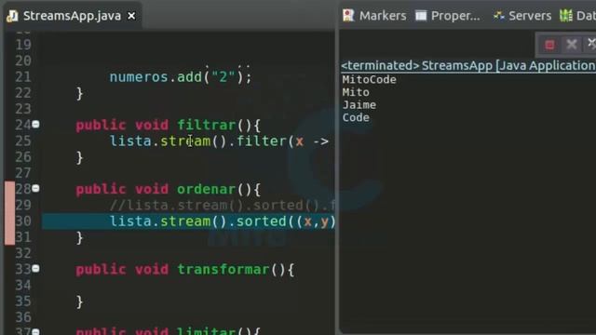Collapse the filtrar method at line 24

pos(35,124)
